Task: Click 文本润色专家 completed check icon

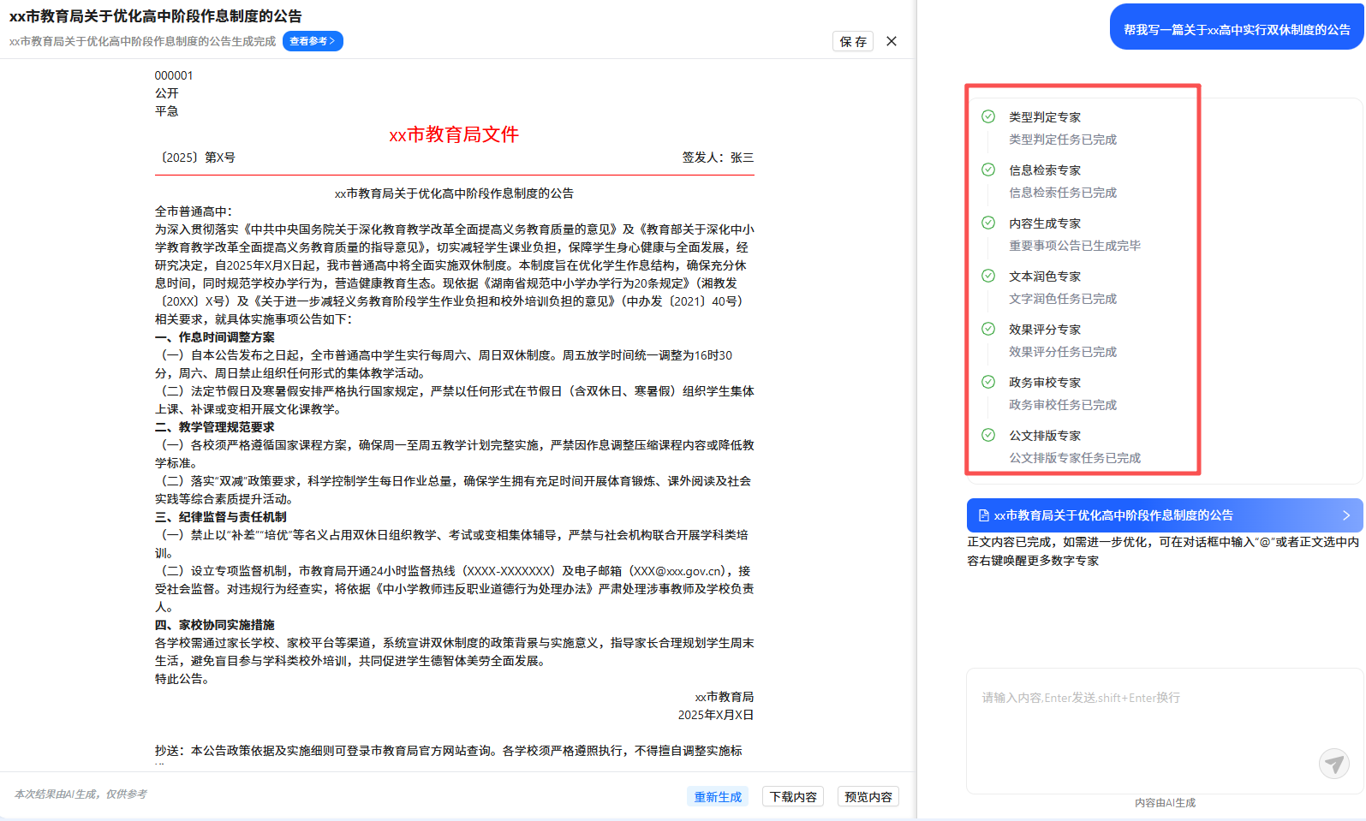Action: click(x=988, y=276)
